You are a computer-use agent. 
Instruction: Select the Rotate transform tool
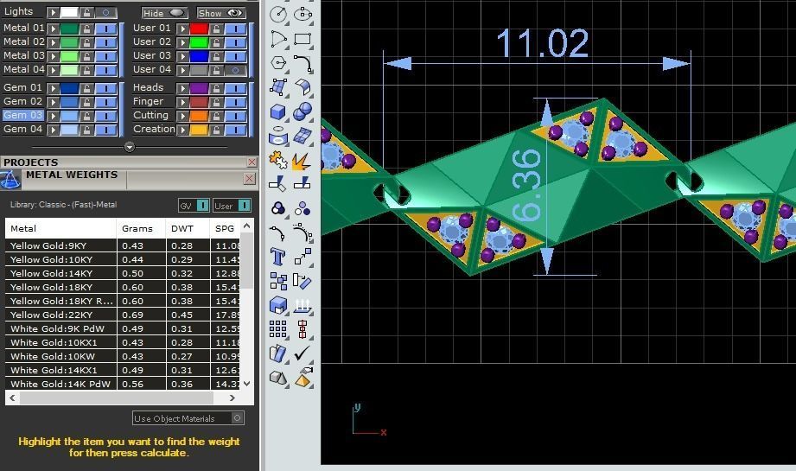302,281
